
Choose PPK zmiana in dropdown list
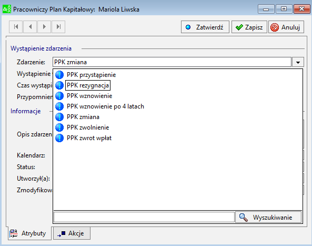(83, 117)
